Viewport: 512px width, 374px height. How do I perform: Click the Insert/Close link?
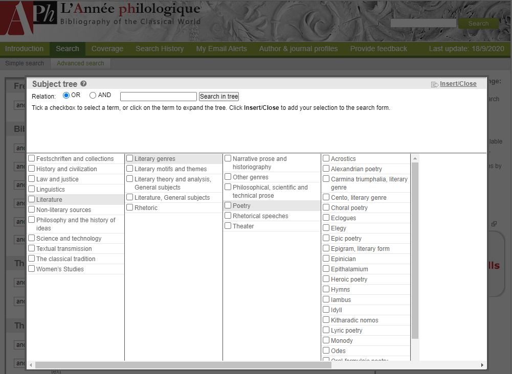coord(458,84)
